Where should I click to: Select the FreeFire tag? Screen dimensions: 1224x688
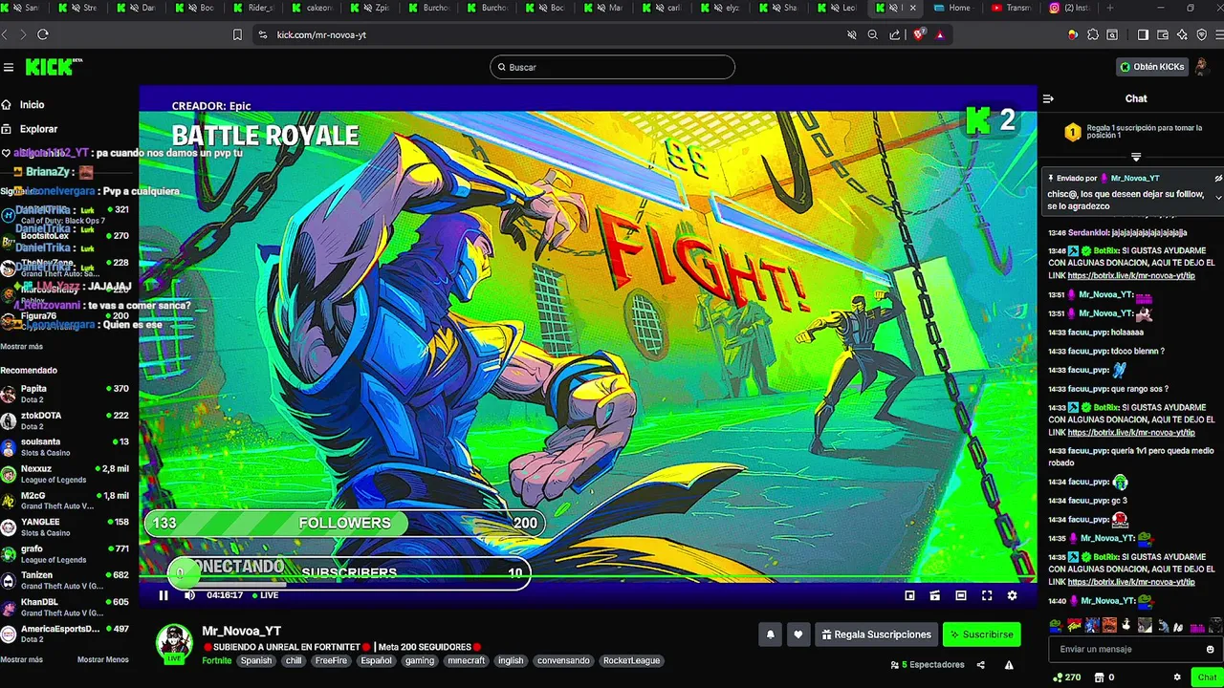tap(331, 660)
